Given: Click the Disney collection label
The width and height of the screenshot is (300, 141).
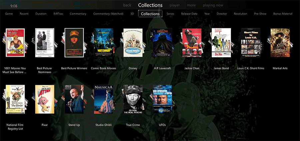Looking at the screenshot, I should tap(133, 68).
